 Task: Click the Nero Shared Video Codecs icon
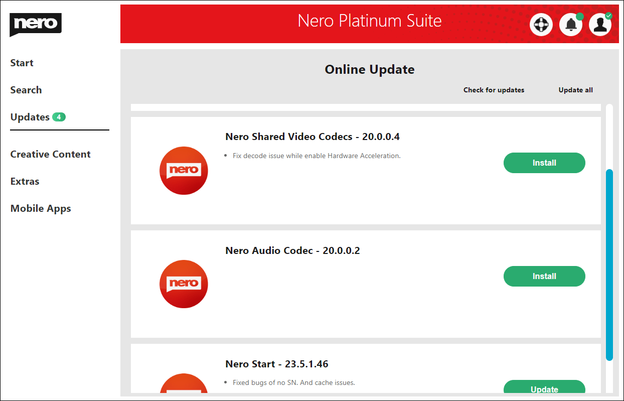(x=184, y=171)
